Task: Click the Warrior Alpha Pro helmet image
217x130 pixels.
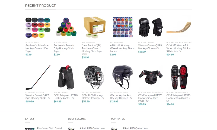Action: click(123, 77)
